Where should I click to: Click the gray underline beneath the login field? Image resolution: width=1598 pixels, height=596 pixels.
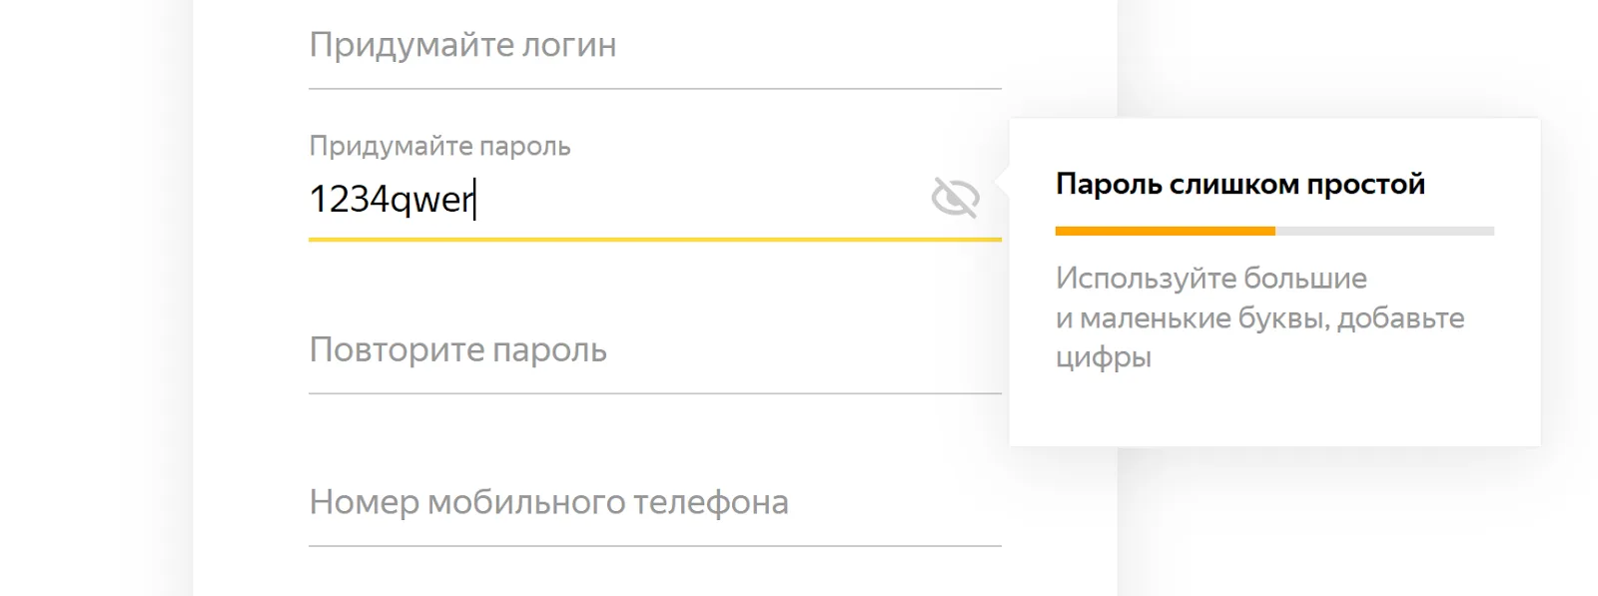[655, 89]
